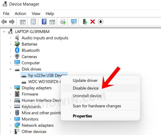Screen dimensions: 161x135
Task: Click the Human Interface Devices icon
Action: point(17,101)
